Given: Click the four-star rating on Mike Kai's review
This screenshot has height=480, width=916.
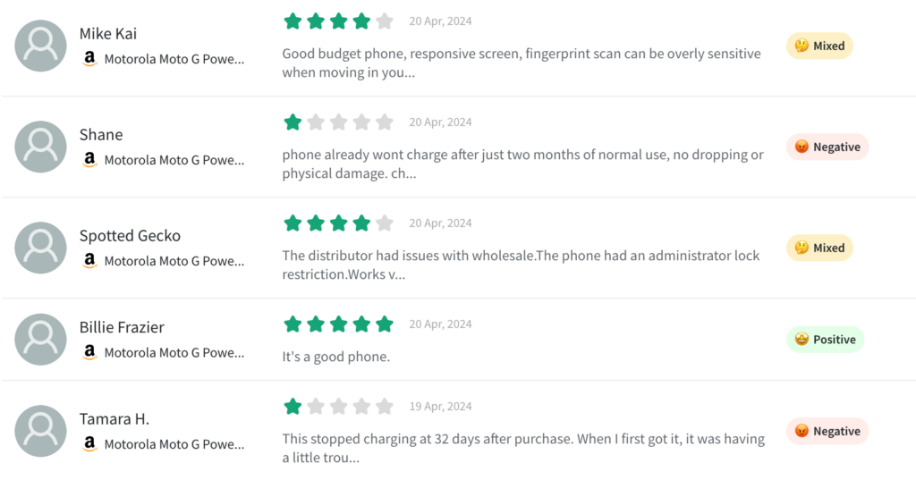Looking at the screenshot, I should [x=338, y=21].
